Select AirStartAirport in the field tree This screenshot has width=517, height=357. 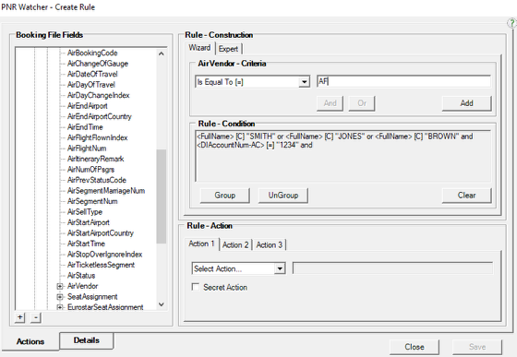pyautogui.click(x=89, y=222)
